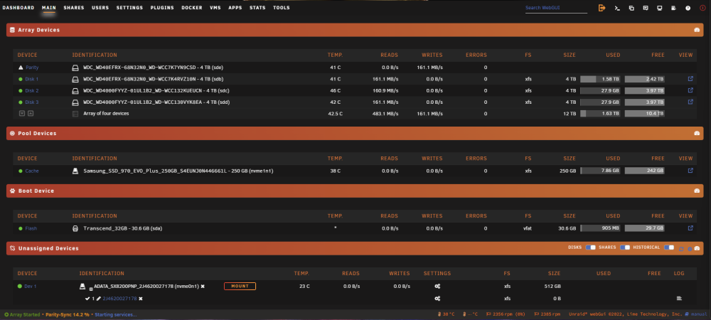
Task: Click the Parity drive disk icon
Action: pyautogui.click(x=76, y=68)
